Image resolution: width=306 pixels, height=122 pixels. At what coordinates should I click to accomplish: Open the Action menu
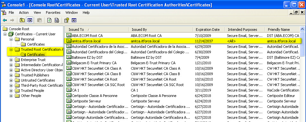click(x=24, y=13)
